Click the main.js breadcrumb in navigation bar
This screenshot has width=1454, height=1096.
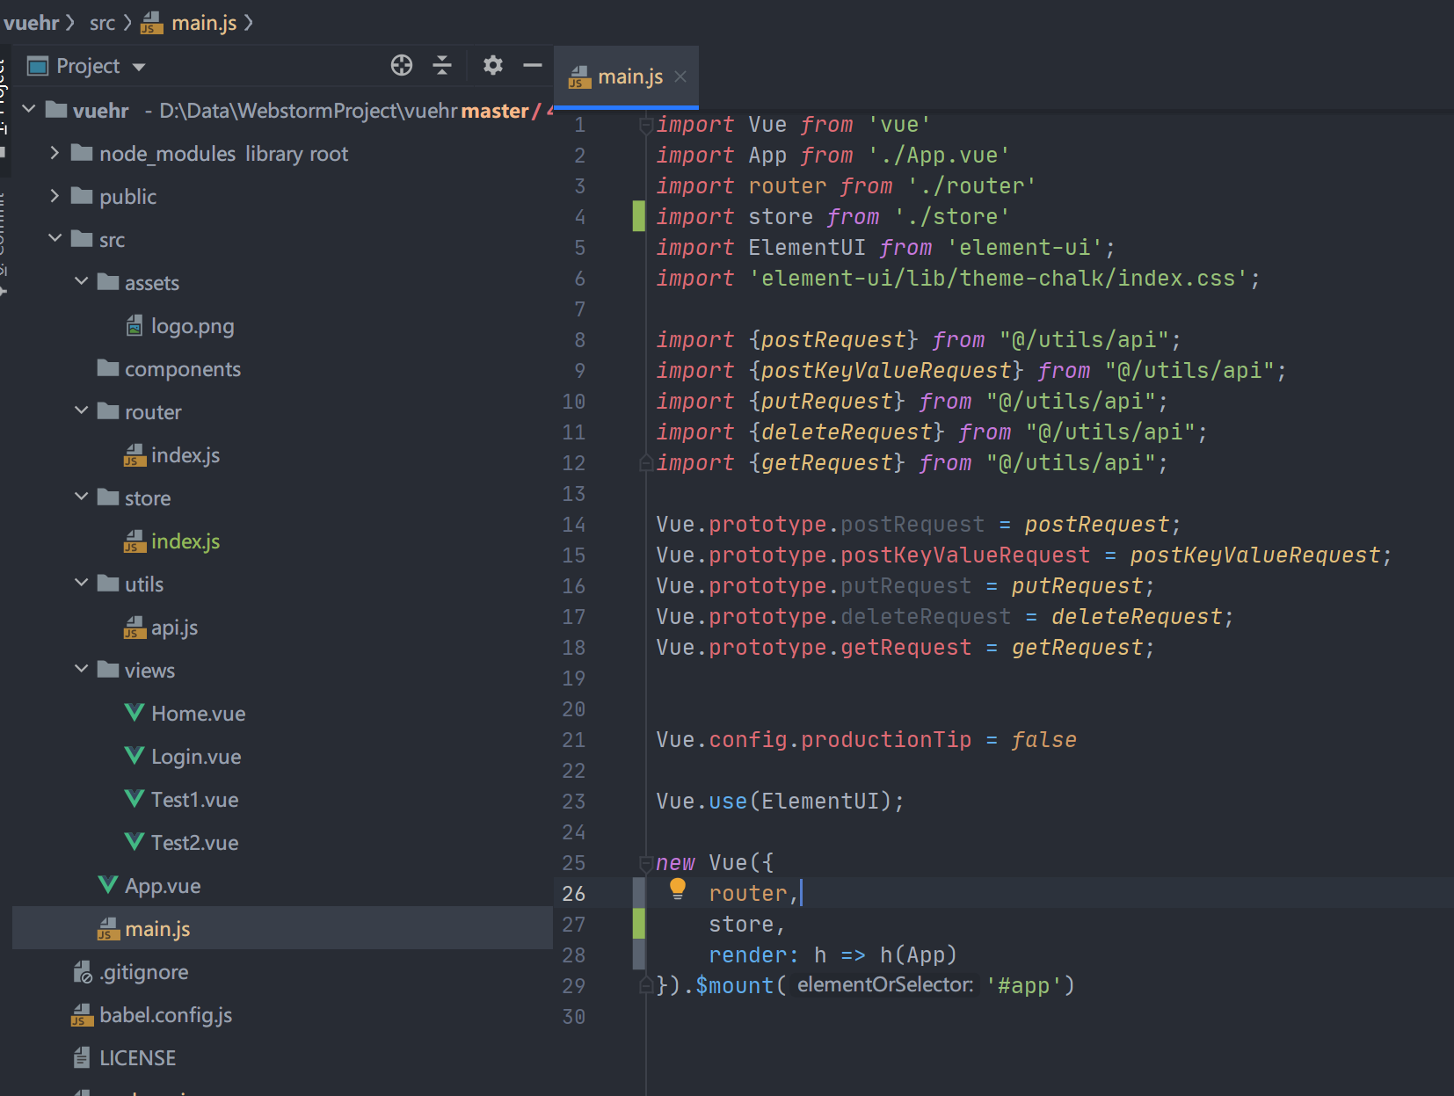(x=204, y=23)
